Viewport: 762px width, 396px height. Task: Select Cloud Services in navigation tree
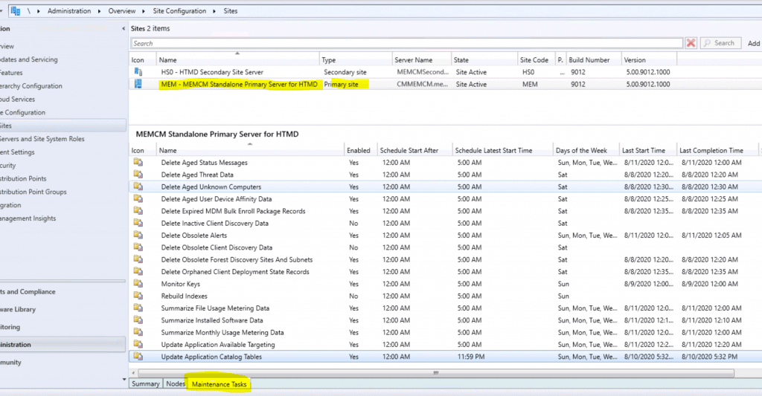click(18, 99)
